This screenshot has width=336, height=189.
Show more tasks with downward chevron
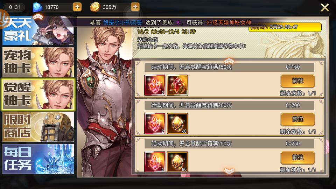[229, 171]
